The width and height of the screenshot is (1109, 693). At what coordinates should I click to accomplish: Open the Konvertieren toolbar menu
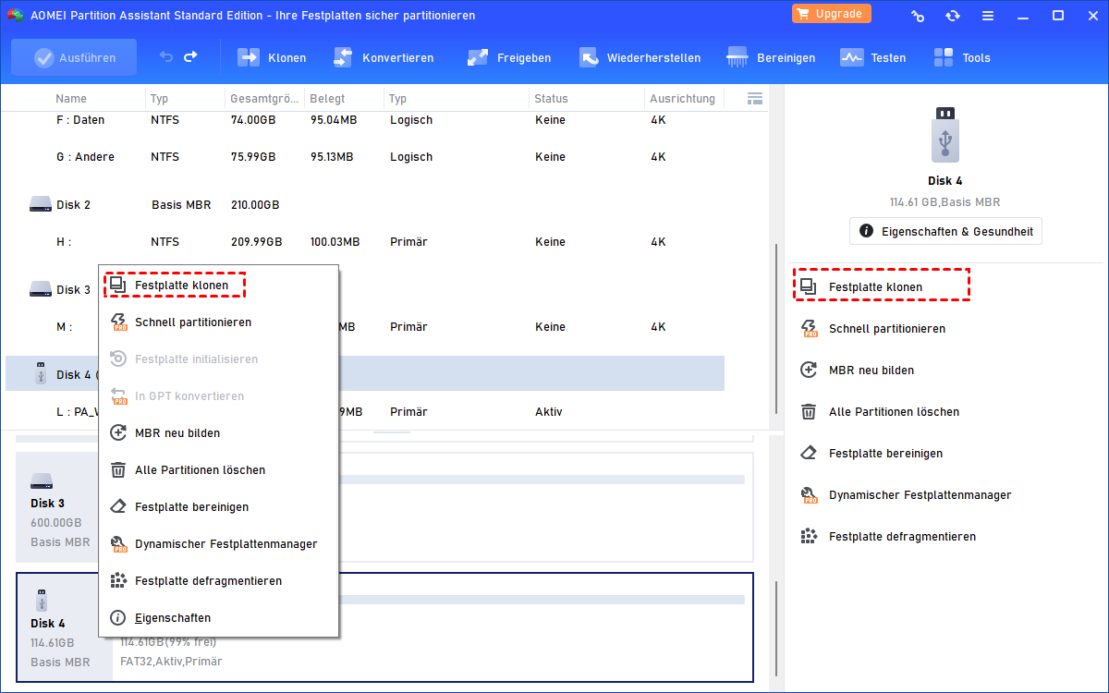383,57
